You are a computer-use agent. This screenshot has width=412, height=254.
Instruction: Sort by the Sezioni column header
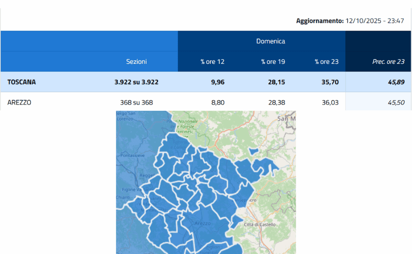(x=136, y=62)
